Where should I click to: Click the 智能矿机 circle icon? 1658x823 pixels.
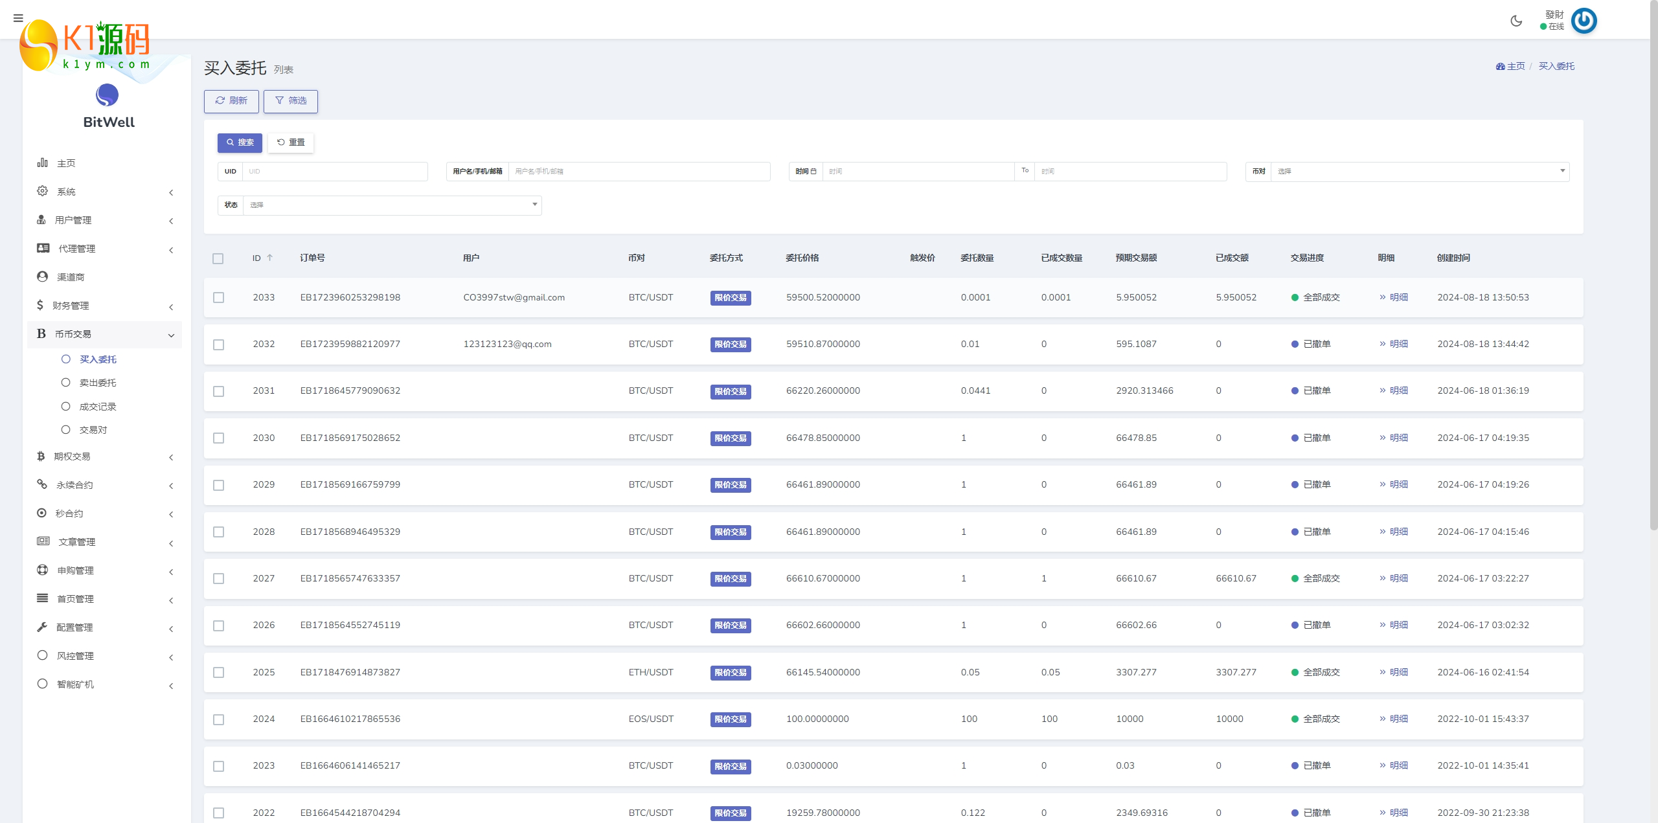point(43,684)
